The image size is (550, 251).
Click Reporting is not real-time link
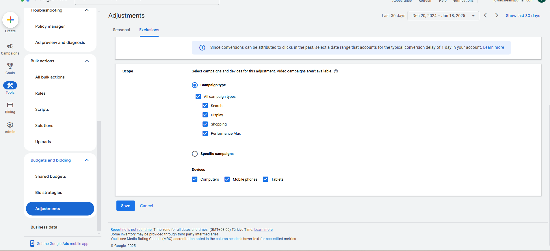point(131,230)
